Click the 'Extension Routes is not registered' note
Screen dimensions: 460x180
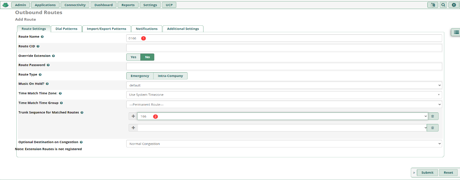pyautogui.click(x=48, y=149)
